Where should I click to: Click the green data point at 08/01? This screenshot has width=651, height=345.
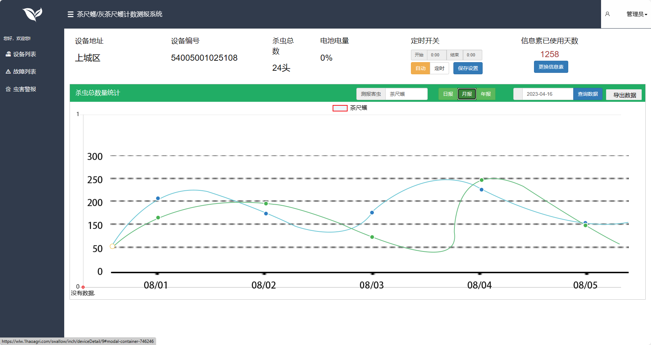pyautogui.click(x=158, y=217)
